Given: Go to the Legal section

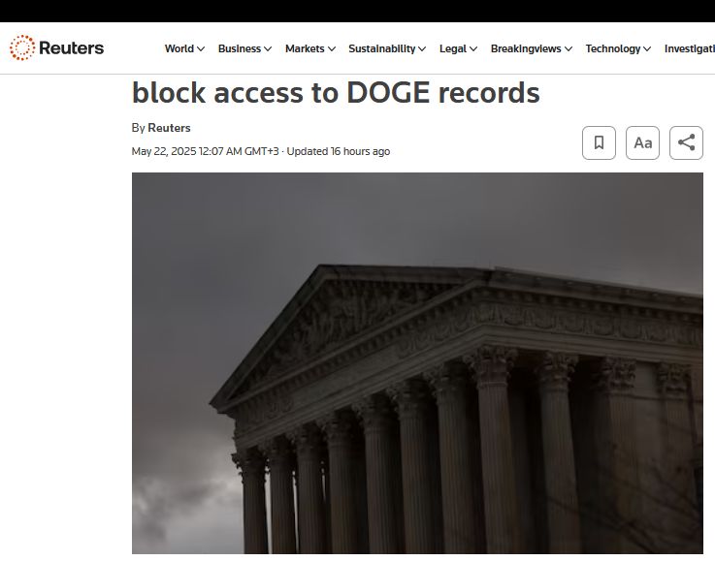Looking at the screenshot, I should pos(453,48).
